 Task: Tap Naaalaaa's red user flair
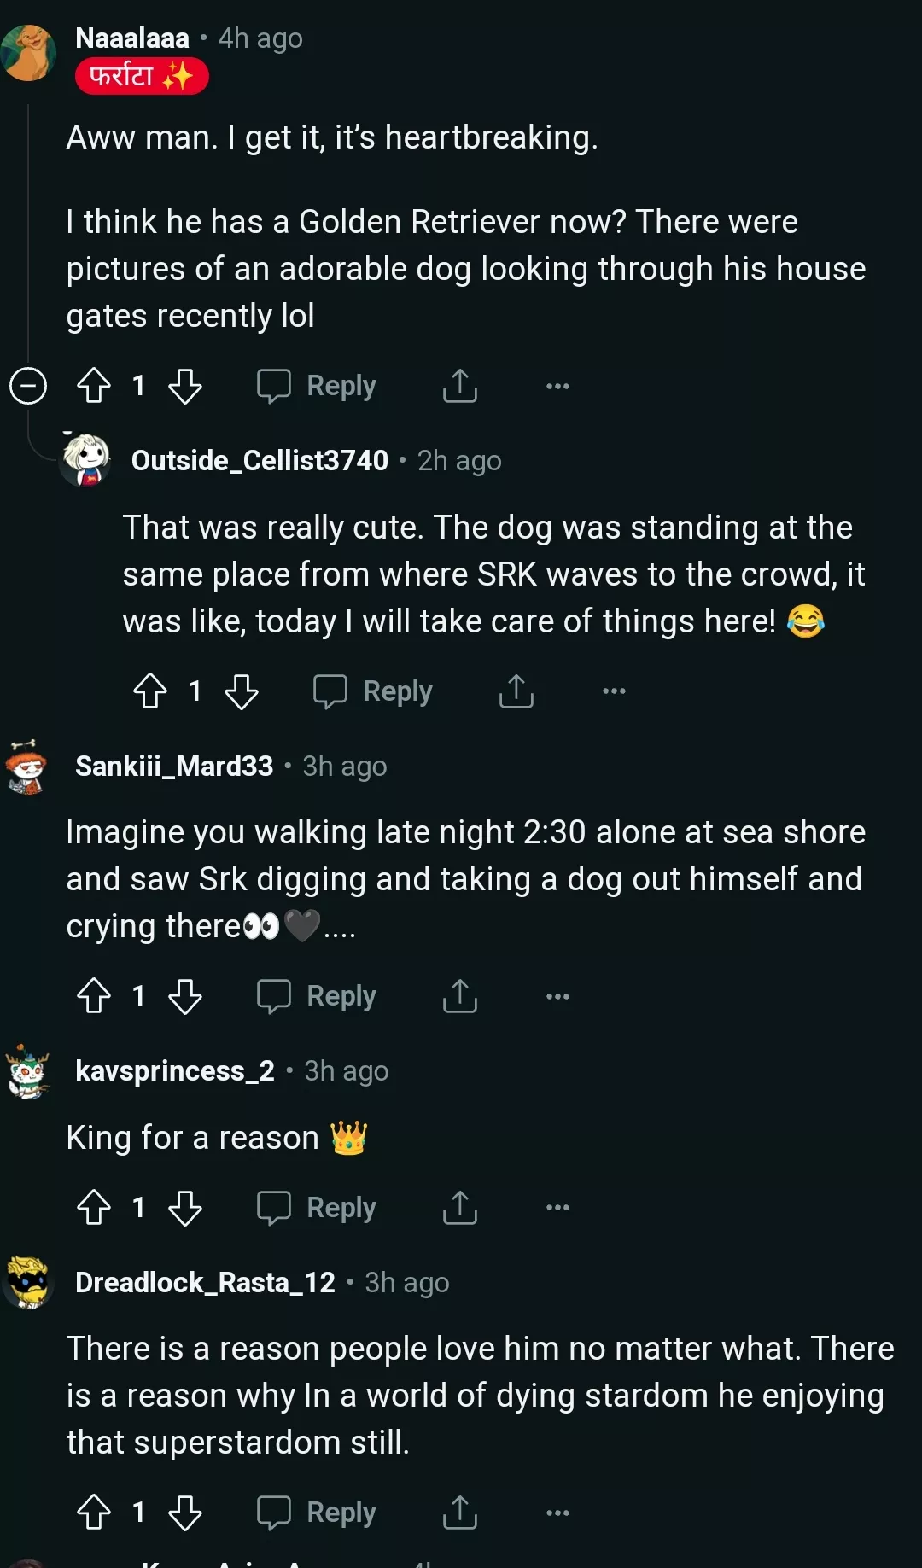click(x=142, y=77)
